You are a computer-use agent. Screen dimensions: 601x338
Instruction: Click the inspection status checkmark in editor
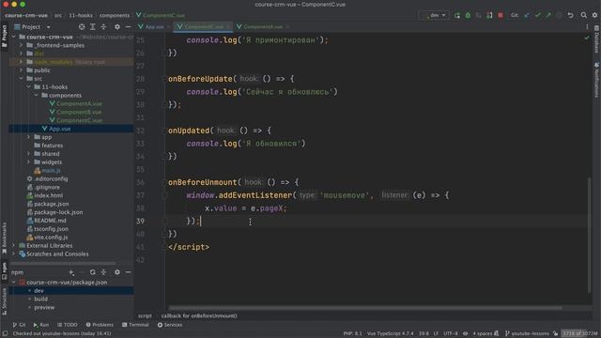(586, 38)
